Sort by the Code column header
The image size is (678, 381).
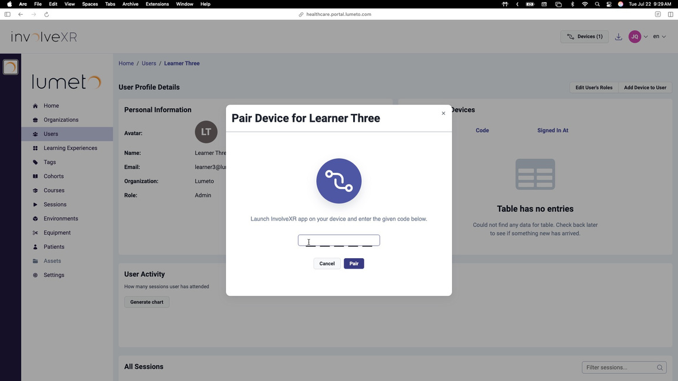click(482, 131)
